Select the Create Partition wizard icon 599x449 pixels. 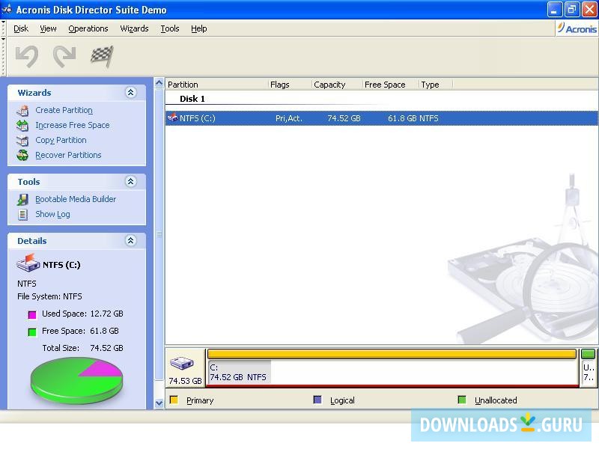click(23, 110)
